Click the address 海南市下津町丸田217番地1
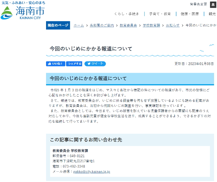The image size is (217, 182). (73, 161)
